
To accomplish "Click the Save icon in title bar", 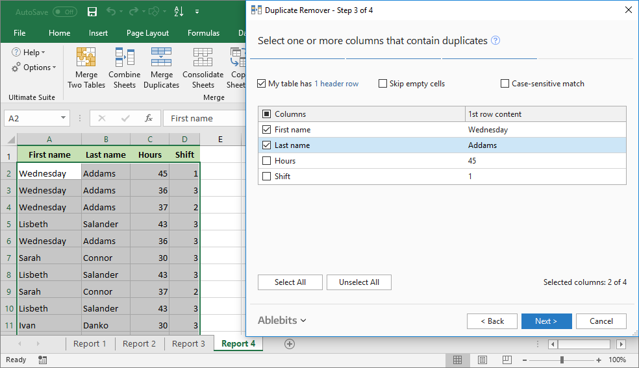I will pyautogui.click(x=92, y=12).
